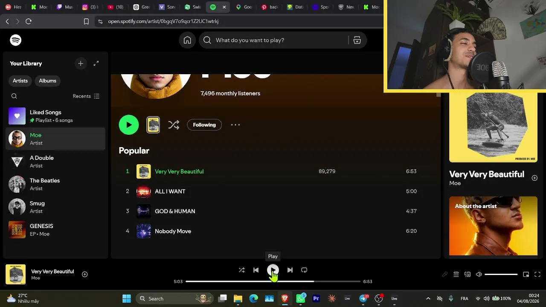
Task: Go to Home using the house icon
Action: pyautogui.click(x=187, y=40)
